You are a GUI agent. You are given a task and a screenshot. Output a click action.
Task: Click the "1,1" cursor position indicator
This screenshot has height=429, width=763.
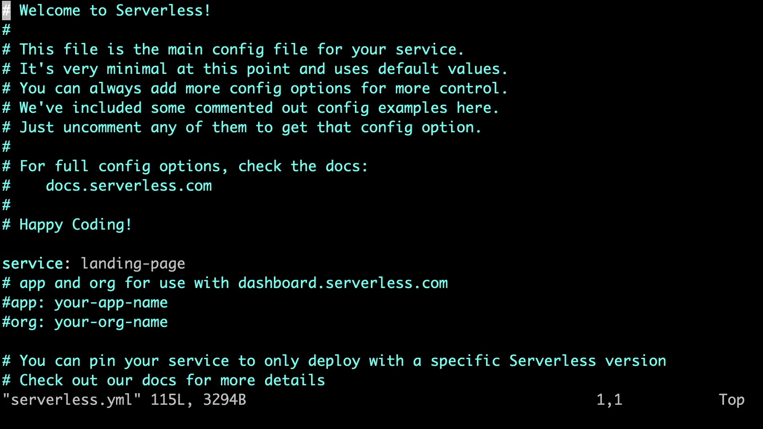[609, 400]
